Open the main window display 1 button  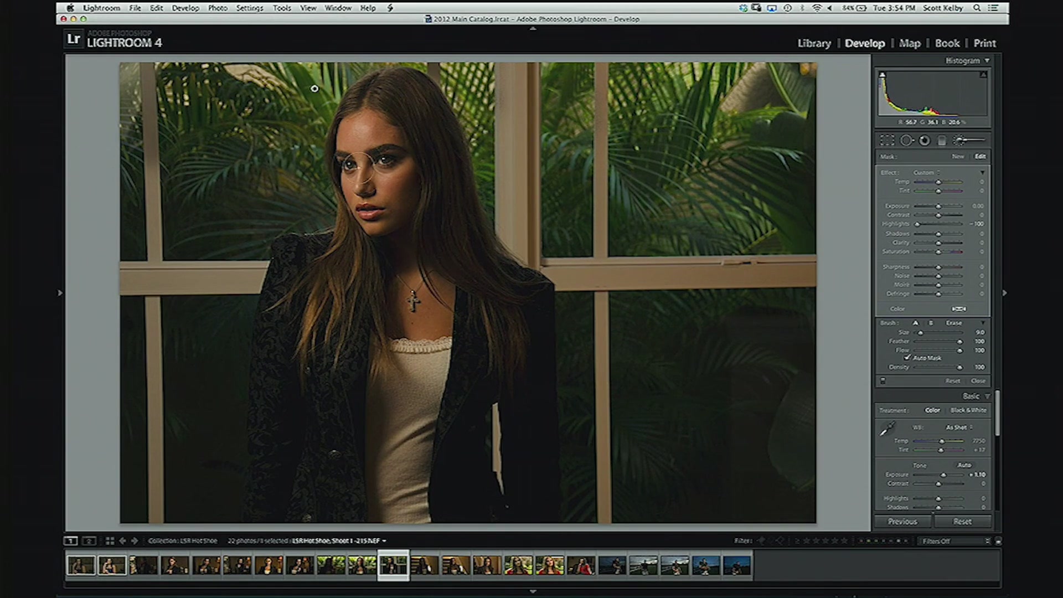[70, 541]
